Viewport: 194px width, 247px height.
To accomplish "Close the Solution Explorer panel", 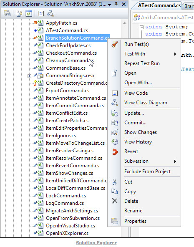I will point(124,4).
